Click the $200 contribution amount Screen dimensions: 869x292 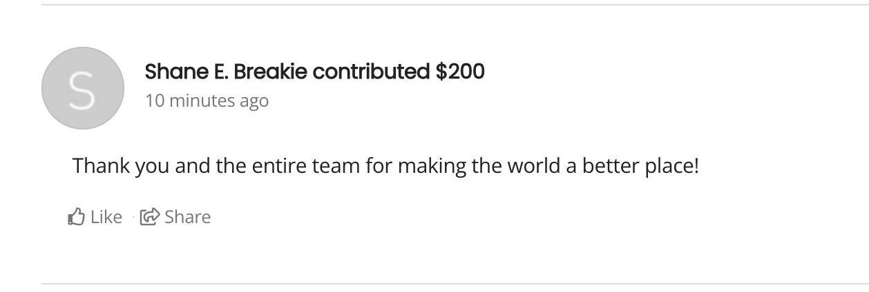(x=460, y=71)
